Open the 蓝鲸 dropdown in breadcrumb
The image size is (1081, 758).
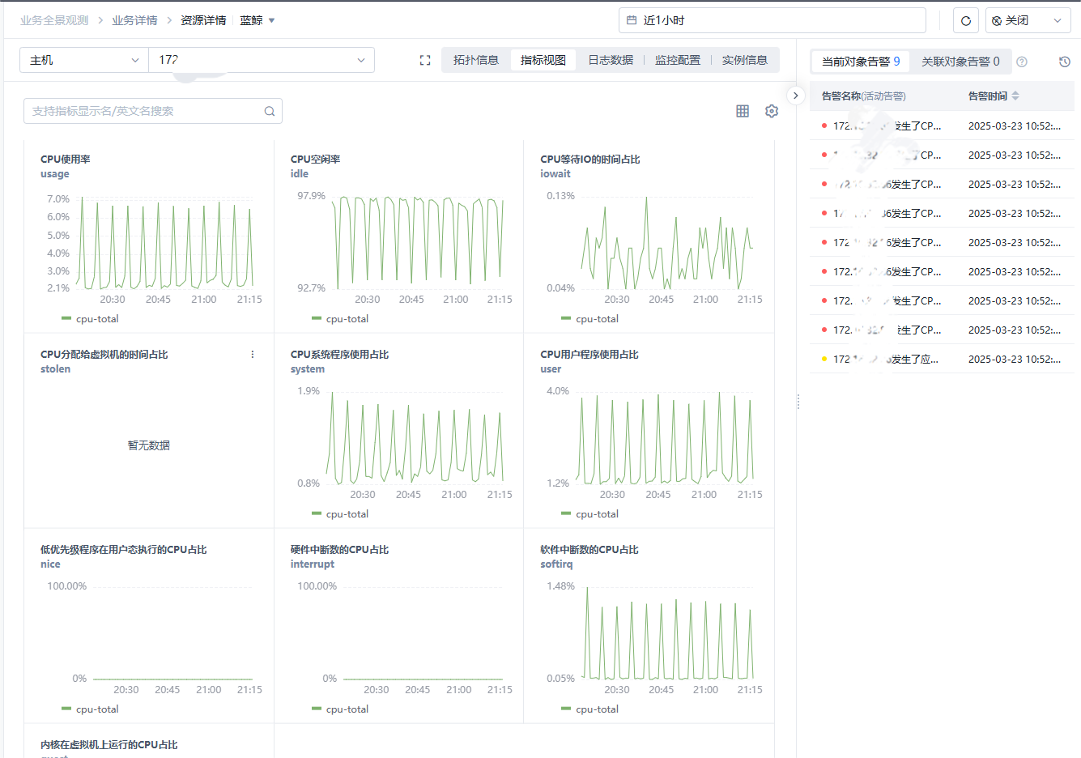(x=257, y=20)
